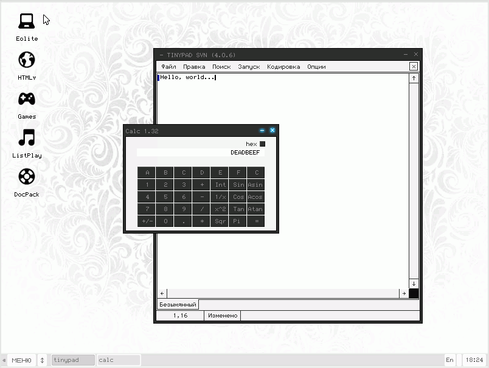The image size is (489, 368).
Task: Open the DocPack desktop icon
Action: (26, 177)
